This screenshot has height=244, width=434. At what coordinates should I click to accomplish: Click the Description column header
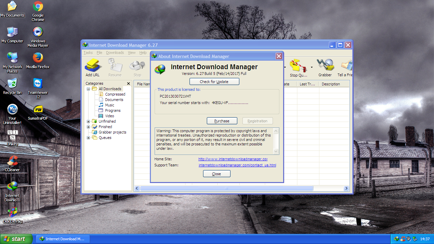(x=334, y=84)
